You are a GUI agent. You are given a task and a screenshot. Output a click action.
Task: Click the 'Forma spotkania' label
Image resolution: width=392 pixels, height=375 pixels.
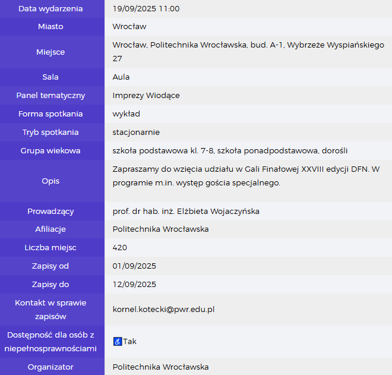tap(50, 114)
